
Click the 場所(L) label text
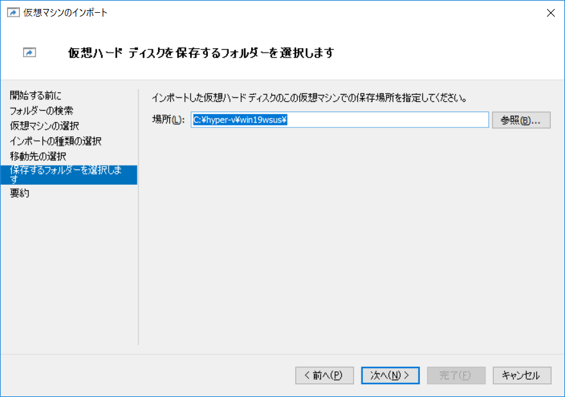tap(166, 120)
